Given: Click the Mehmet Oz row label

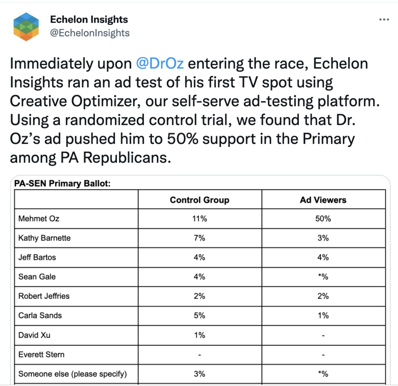Looking at the screenshot, I should (39, 219).
